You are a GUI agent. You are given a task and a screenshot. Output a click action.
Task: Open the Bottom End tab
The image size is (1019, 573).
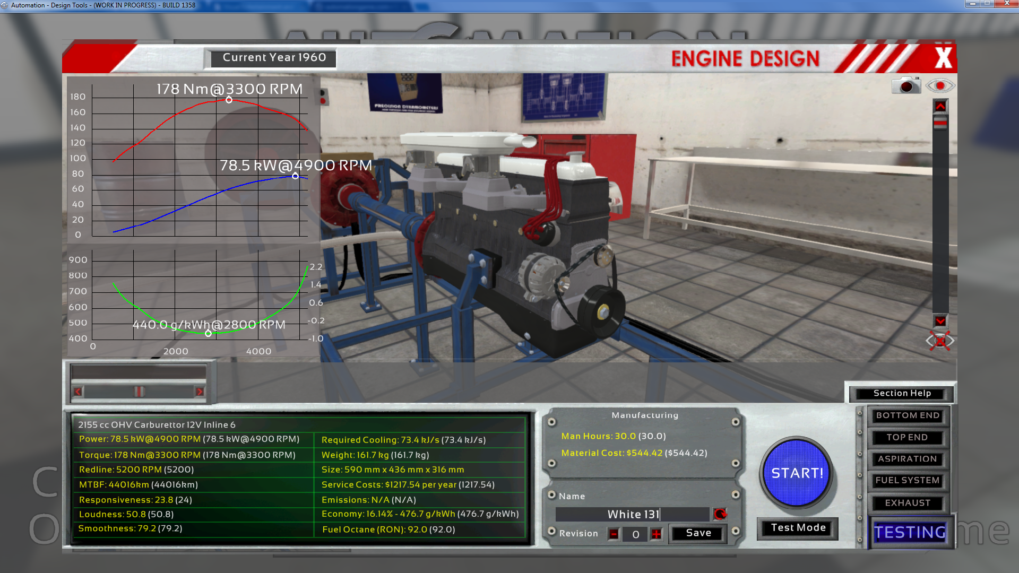pyautogui.click(x=908, y=415)
